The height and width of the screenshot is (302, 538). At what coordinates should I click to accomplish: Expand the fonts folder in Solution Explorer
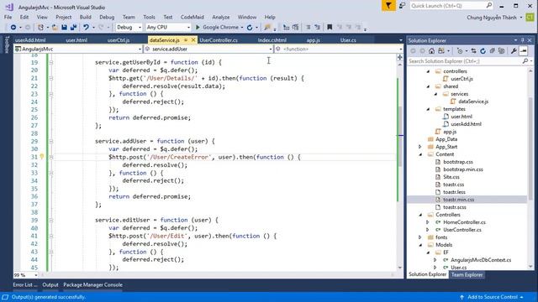click(420, 237)
